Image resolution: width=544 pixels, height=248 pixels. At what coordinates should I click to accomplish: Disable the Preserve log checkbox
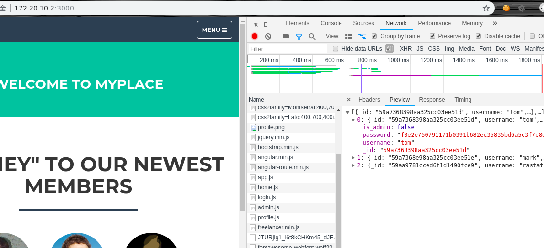(432, 36)
